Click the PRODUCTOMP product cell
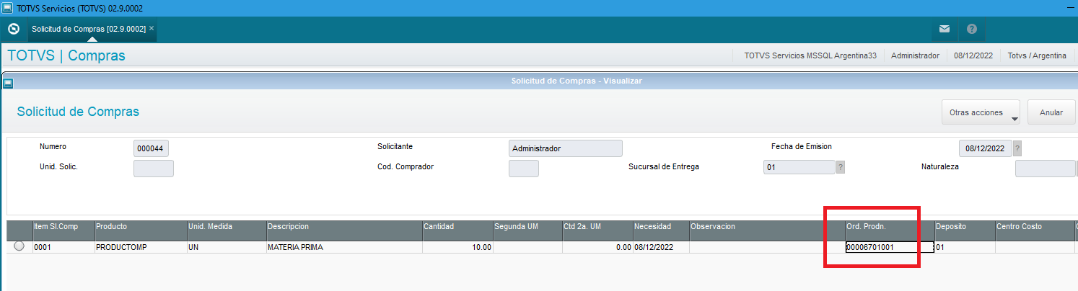1078x291 pixels. click(x=140, y=247)
